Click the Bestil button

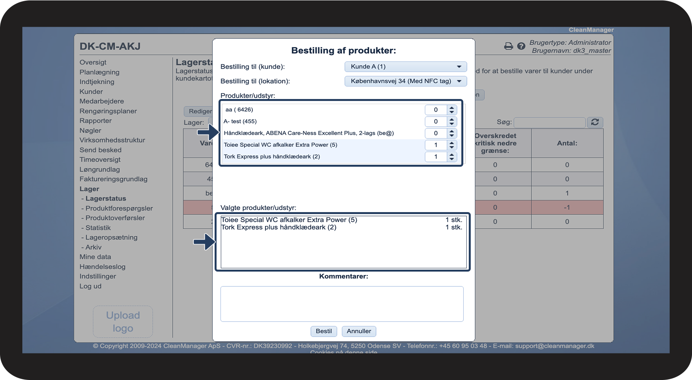click(x=323, y=331)
